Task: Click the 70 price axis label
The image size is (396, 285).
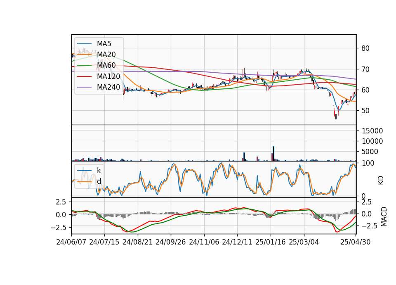Action: [x=365, y=69]
